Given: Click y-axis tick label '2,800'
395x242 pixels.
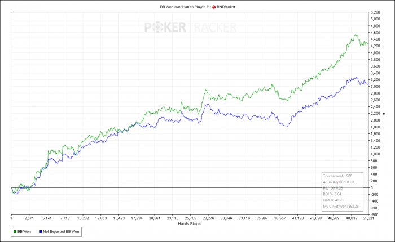Looking at the screenshot, I should coord(375,93).
